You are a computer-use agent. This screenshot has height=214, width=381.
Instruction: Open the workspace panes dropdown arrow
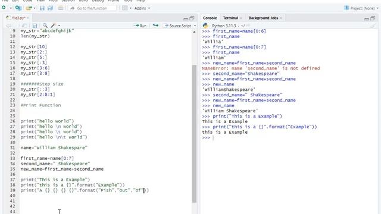pyautogui.click(x=130, y=8)
